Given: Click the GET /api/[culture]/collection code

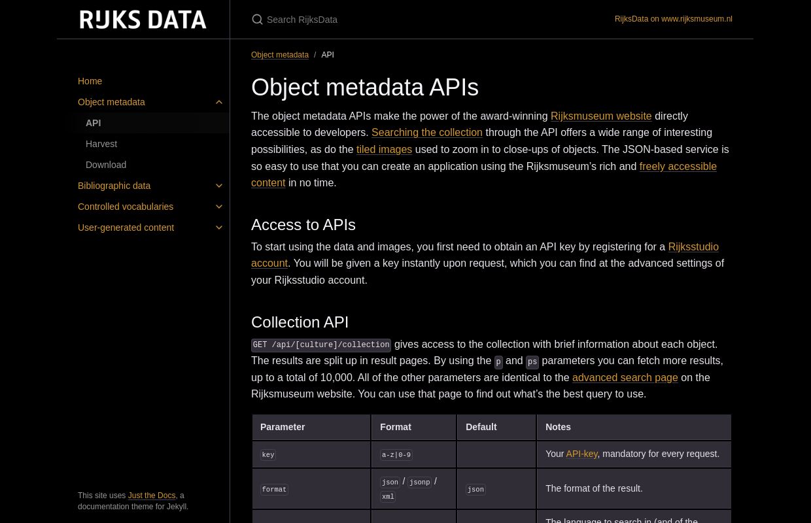Looking at the screenshot, I should [321, 345].
